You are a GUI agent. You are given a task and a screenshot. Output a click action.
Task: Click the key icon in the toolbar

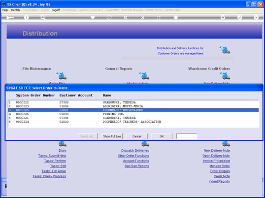click(10, 18)
